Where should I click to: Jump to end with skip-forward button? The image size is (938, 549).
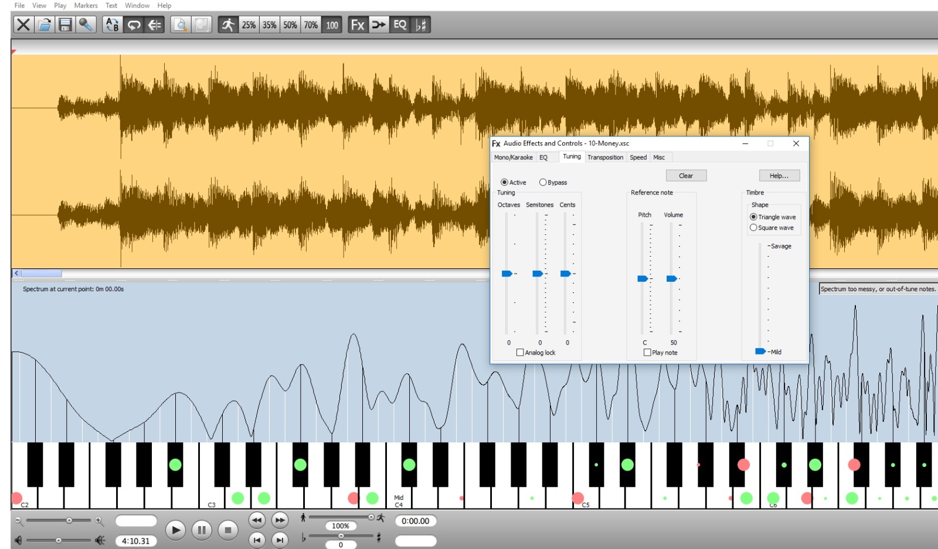coord(280,540)
